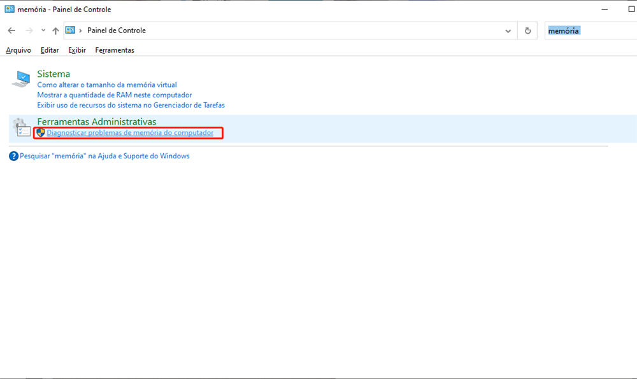The width and height of the screenshot is (637, 379).
Task: Click Mostrar a quantidade de RAM neste computador
Action: pyautogui.click(x=114, y=95)
